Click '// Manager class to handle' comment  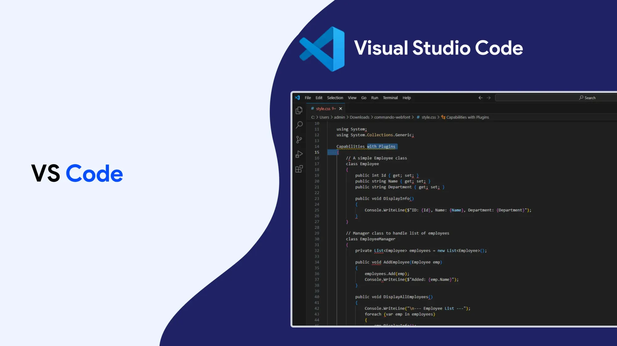point(397,233)
